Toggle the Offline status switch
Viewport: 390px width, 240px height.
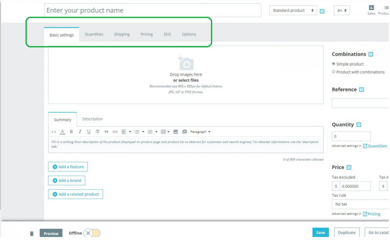92,233
